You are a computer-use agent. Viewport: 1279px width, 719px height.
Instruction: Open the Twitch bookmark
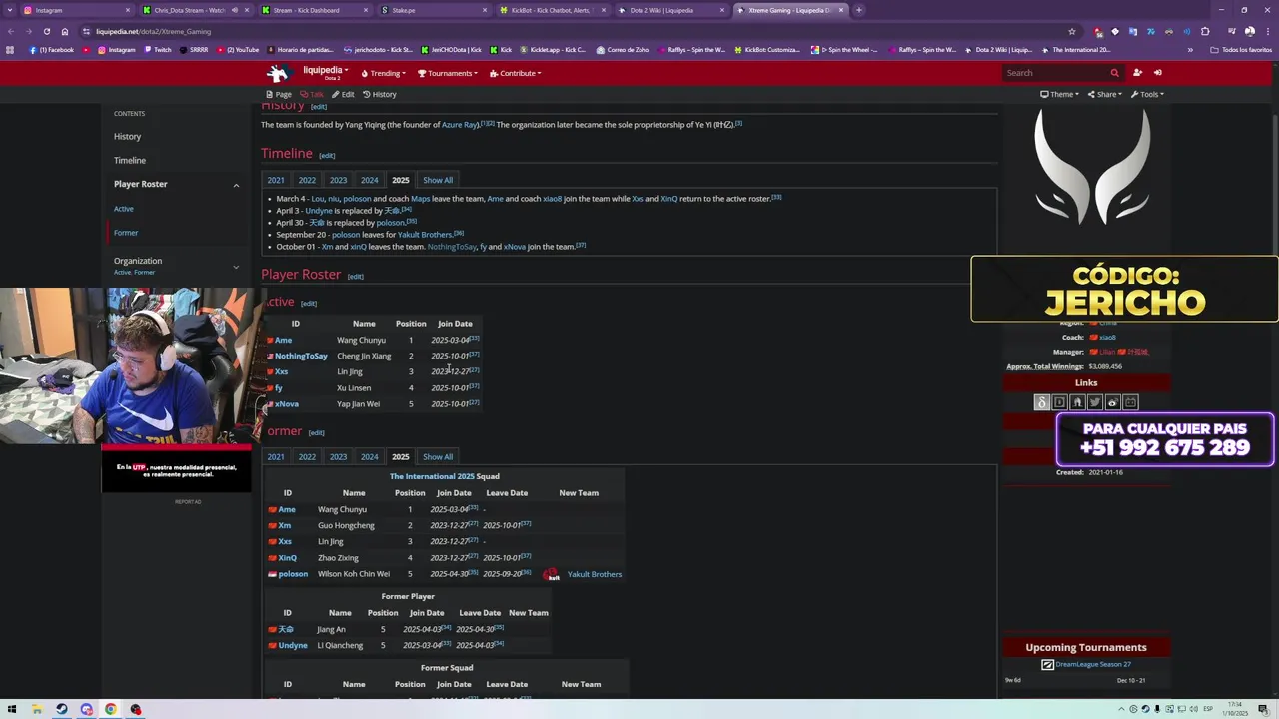pyautogui.click(x=157, y=50)
